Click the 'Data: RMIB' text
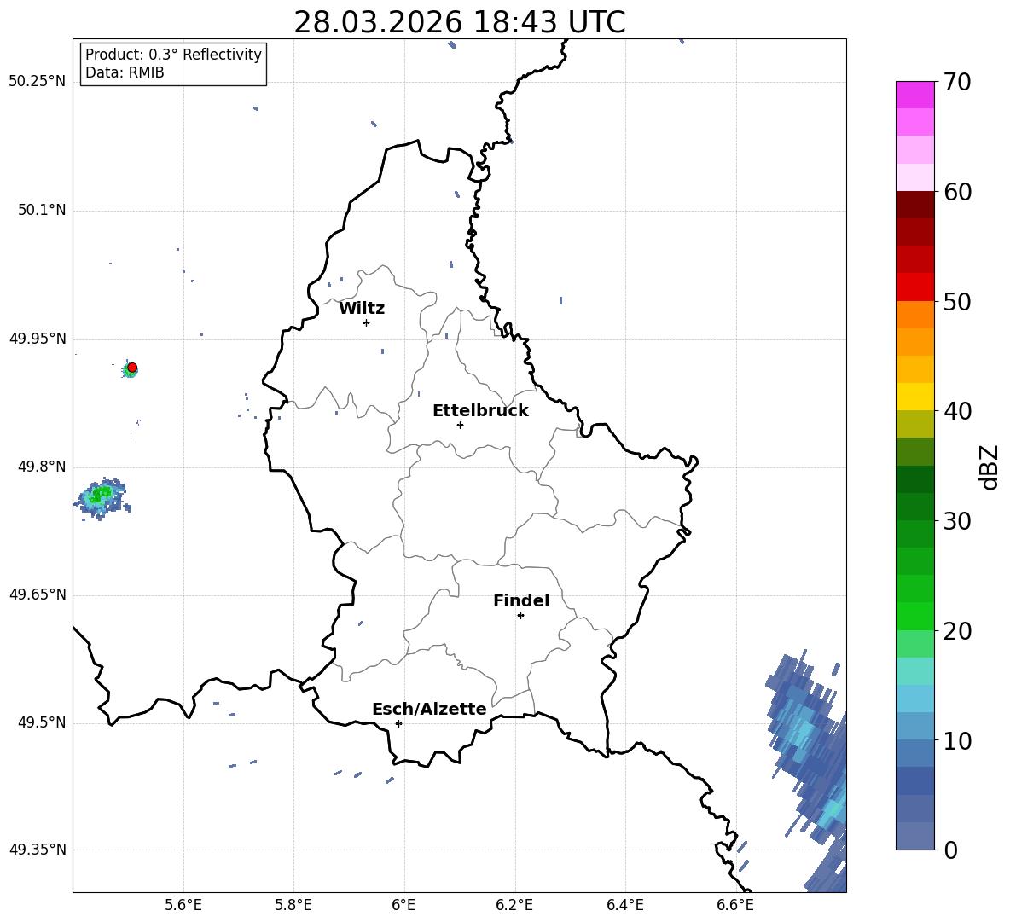The width and height of the screenshot is (1010, 922). 125,72
